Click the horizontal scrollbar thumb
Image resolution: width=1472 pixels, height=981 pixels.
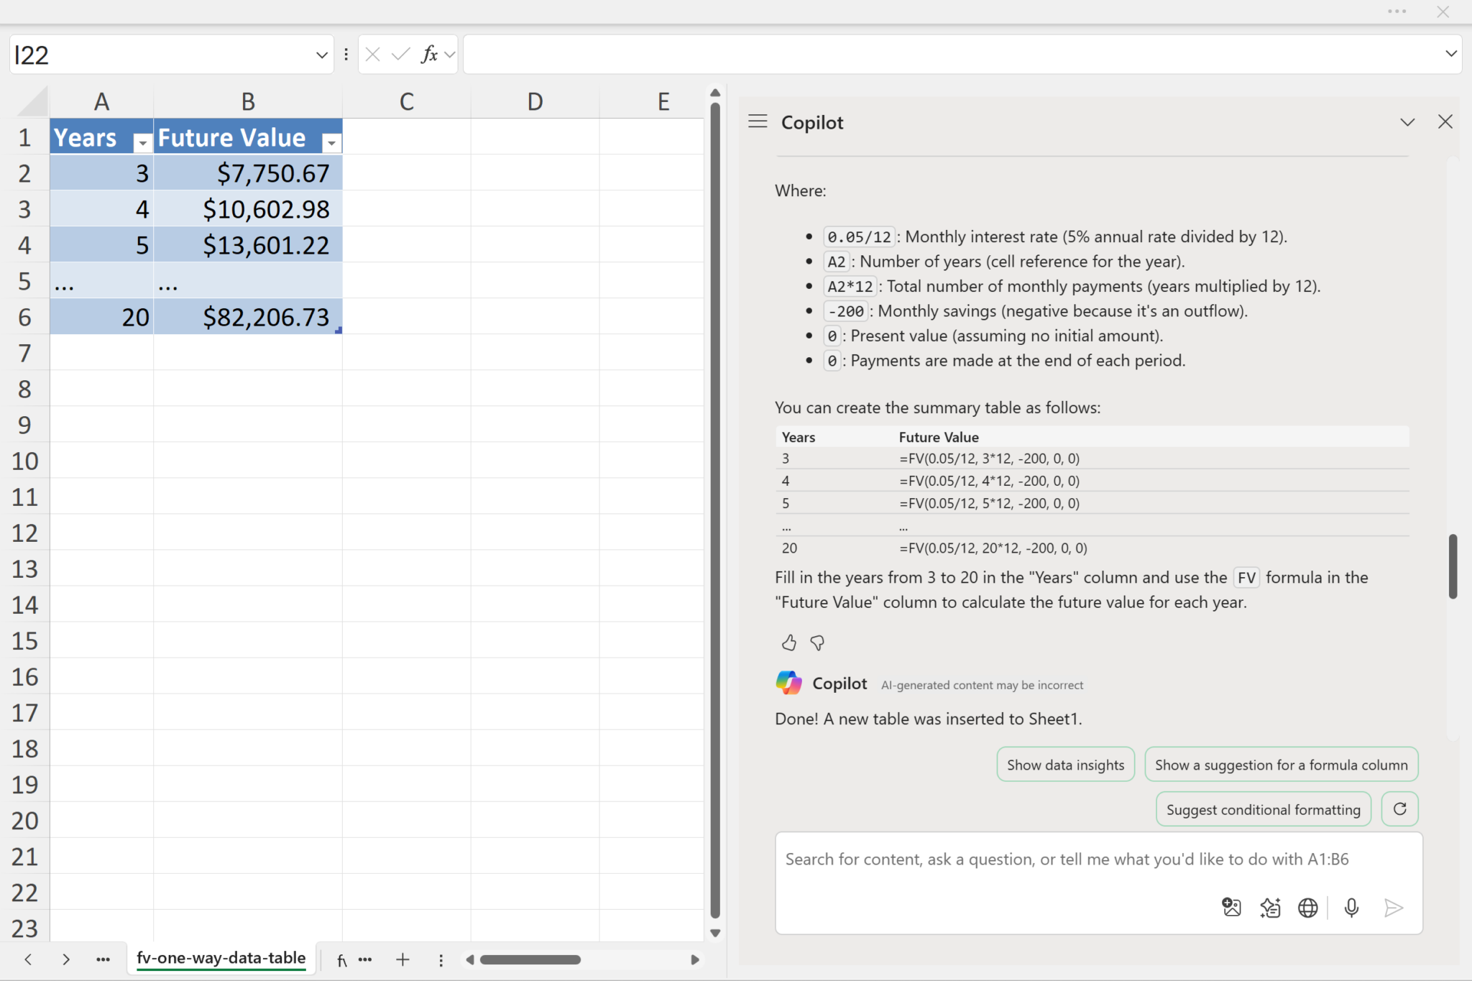click(530, 959)
